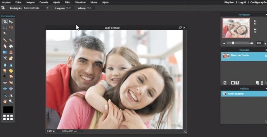This screenshot has height=137, width=267.
Task: Activate the Hand pan tool
Action: pyautogui.click(x=5, y=101)
